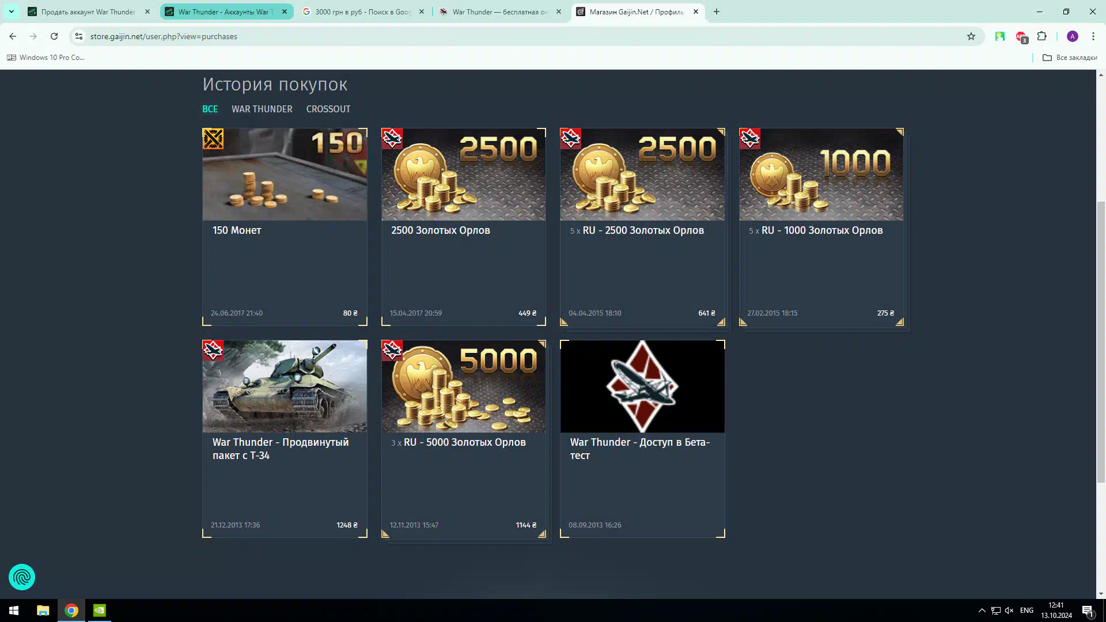Go forward in browser history

click(x=33, y=36)
